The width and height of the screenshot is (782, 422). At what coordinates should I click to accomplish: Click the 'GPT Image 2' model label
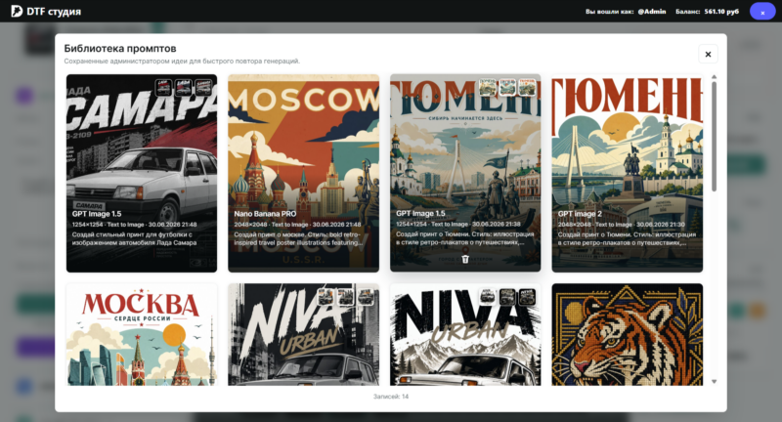click(580, 214)
